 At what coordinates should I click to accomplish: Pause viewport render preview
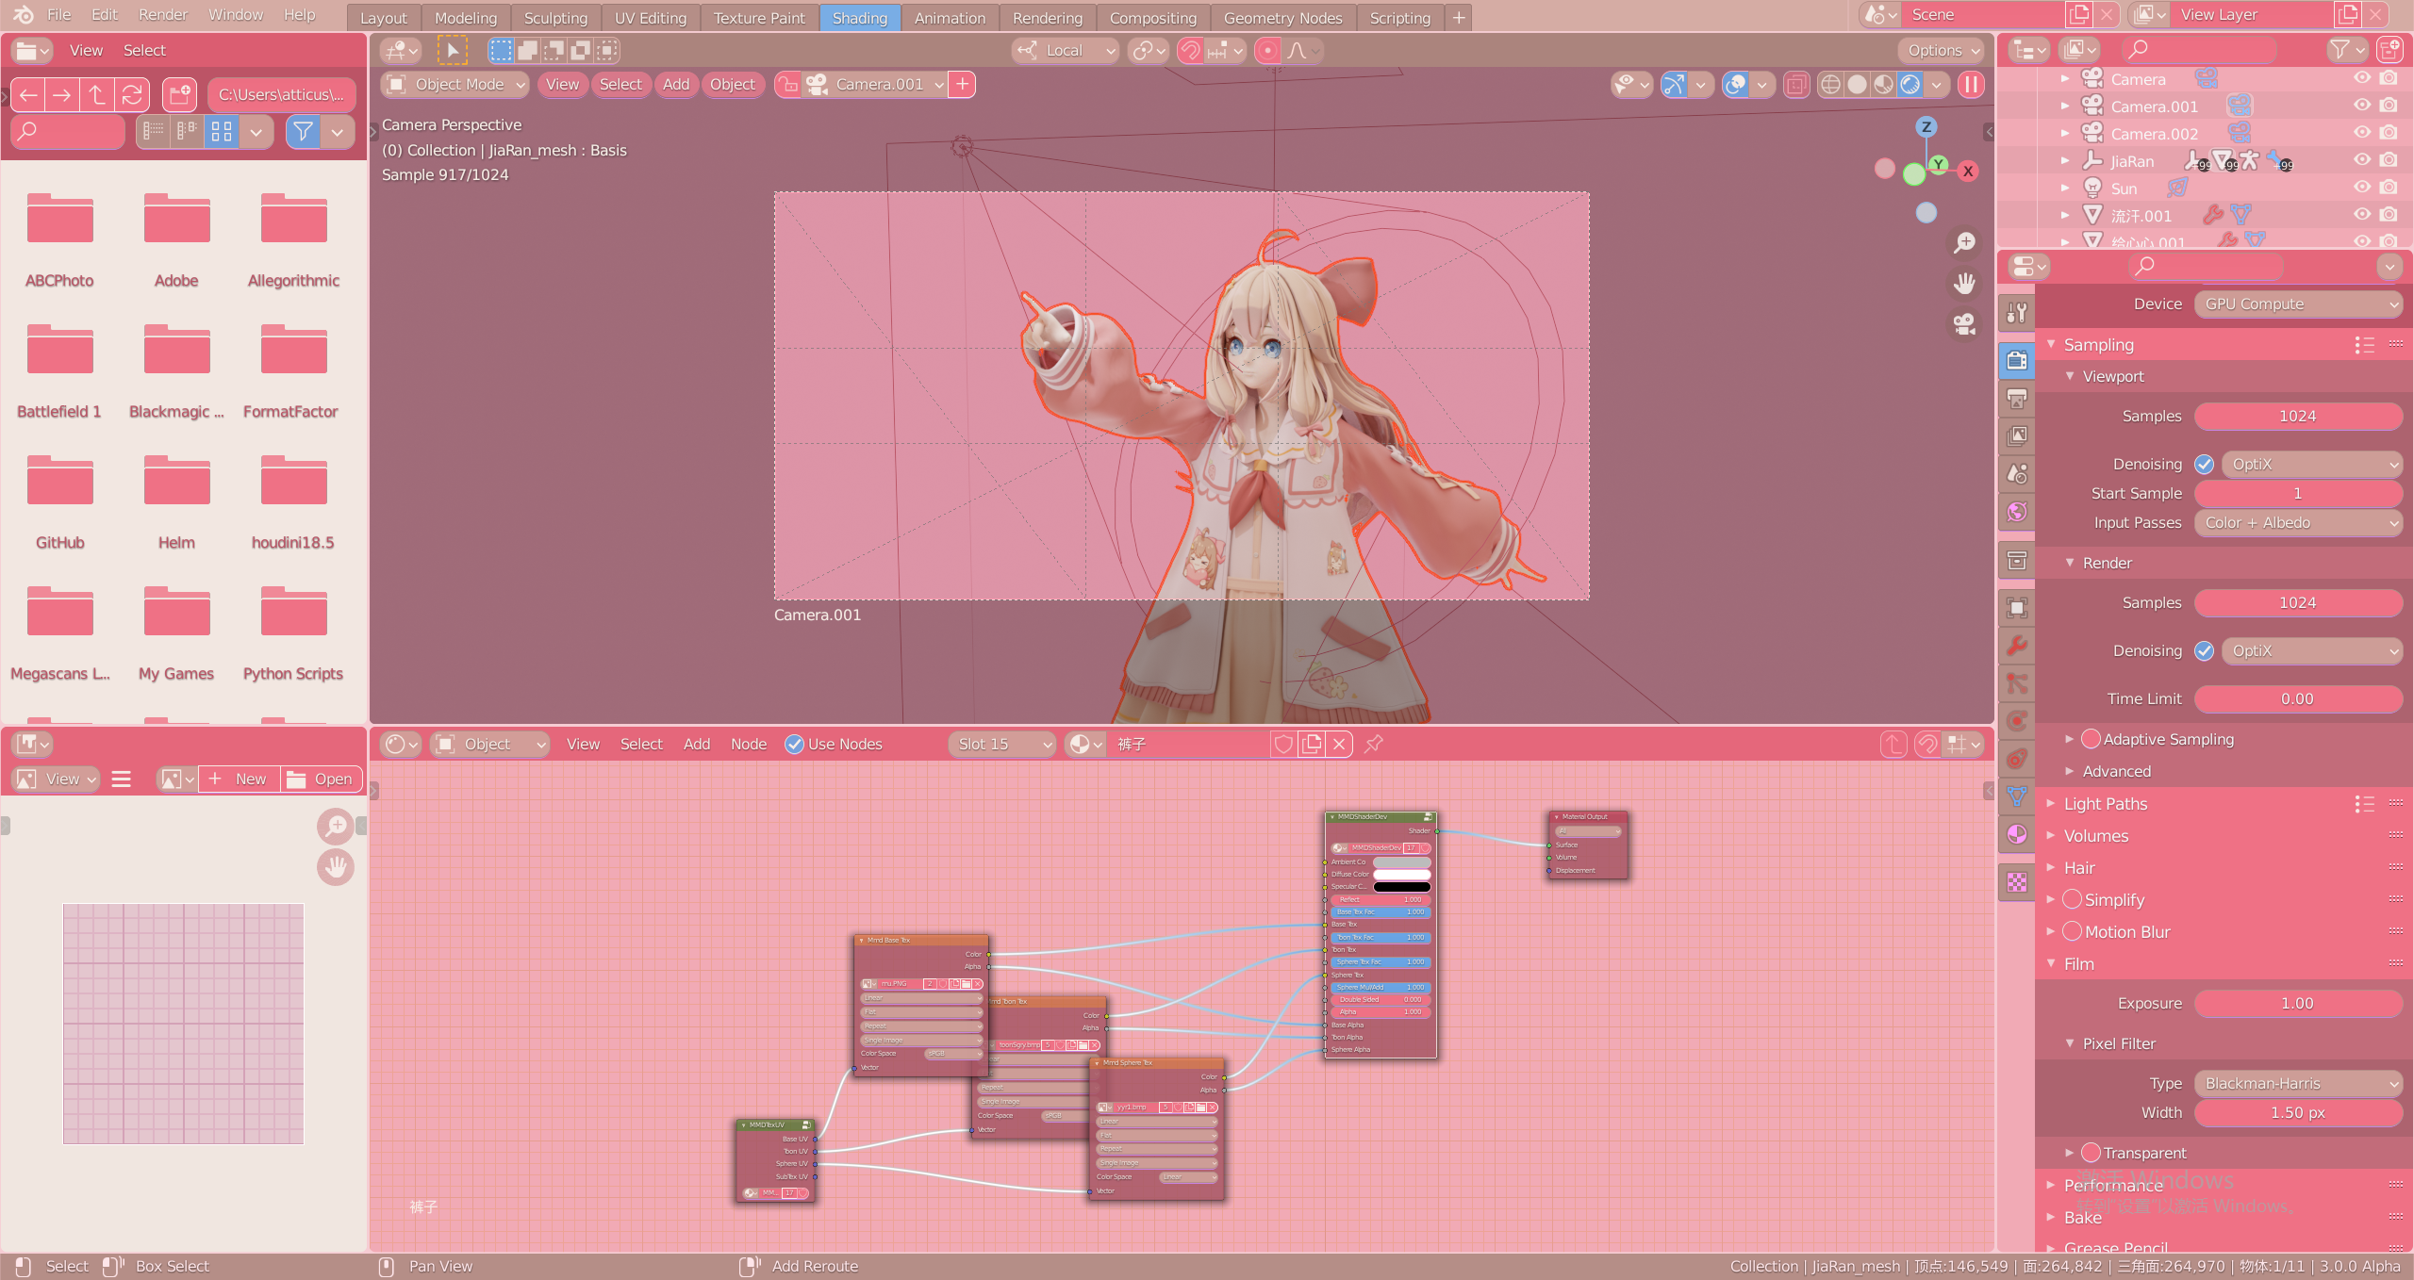coord(1971,85)
